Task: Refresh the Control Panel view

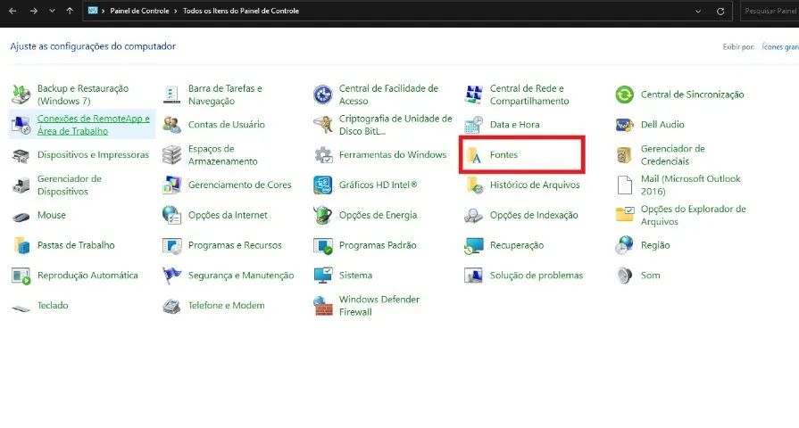Action: [720, 12]
